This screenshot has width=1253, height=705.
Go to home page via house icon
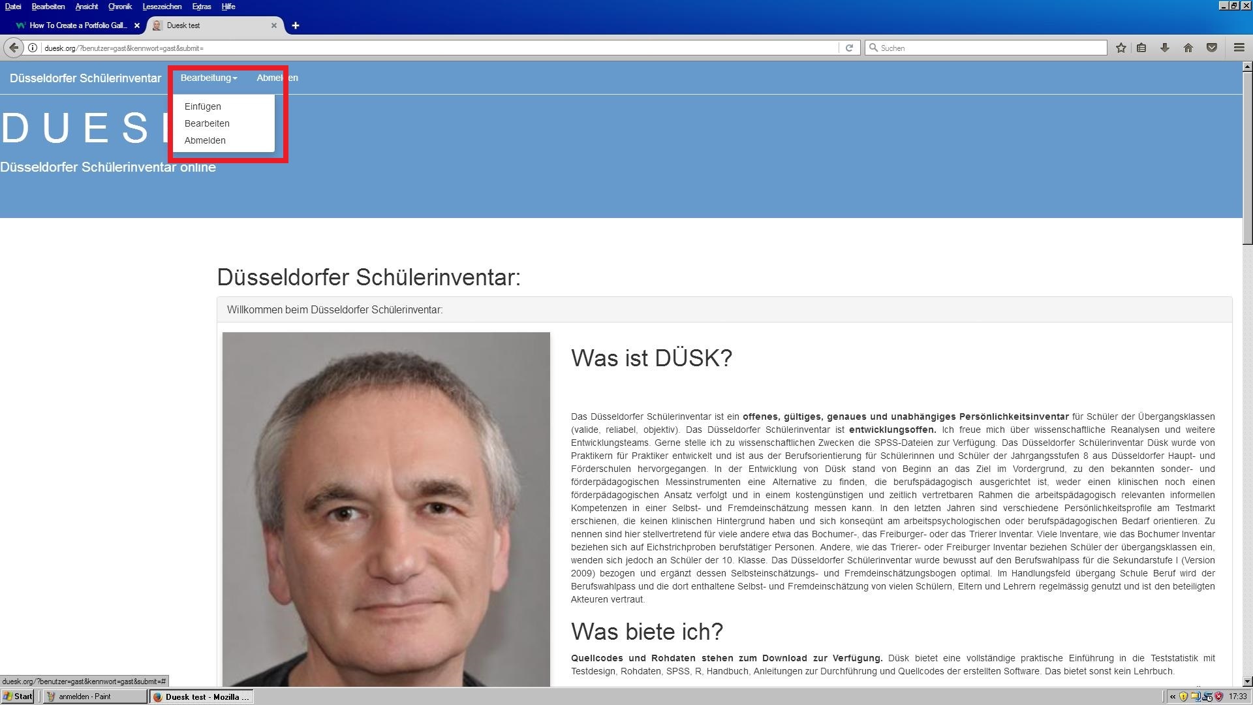1188,48
